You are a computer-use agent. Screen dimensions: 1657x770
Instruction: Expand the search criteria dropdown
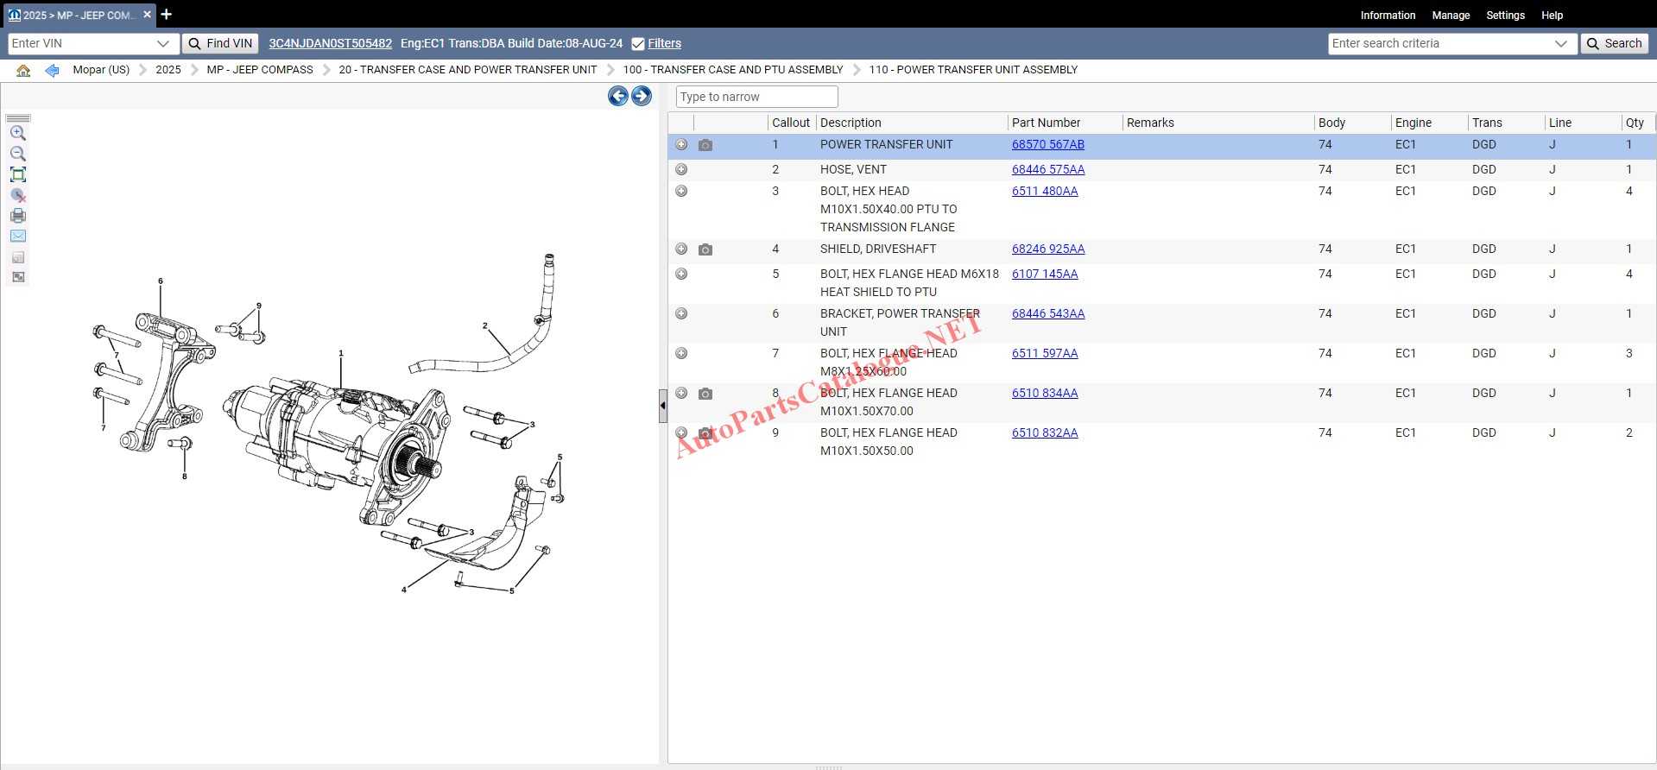pyautogui.click(x=1560, y=43)
